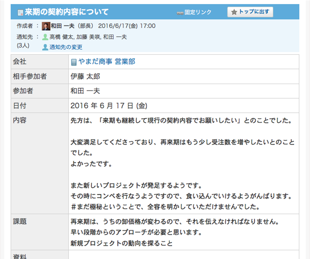Click the report document icon beside the title

pos(20,12)
